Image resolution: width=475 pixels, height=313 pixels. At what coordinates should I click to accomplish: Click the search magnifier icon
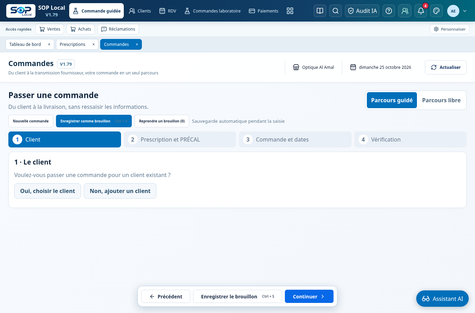(x=336, y=11)
